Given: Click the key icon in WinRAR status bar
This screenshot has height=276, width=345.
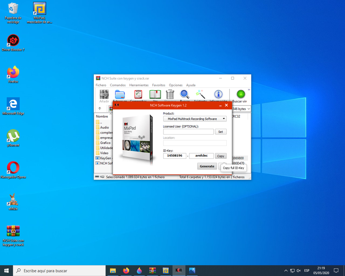Looking at the screenshot, I should pos(102,177).
